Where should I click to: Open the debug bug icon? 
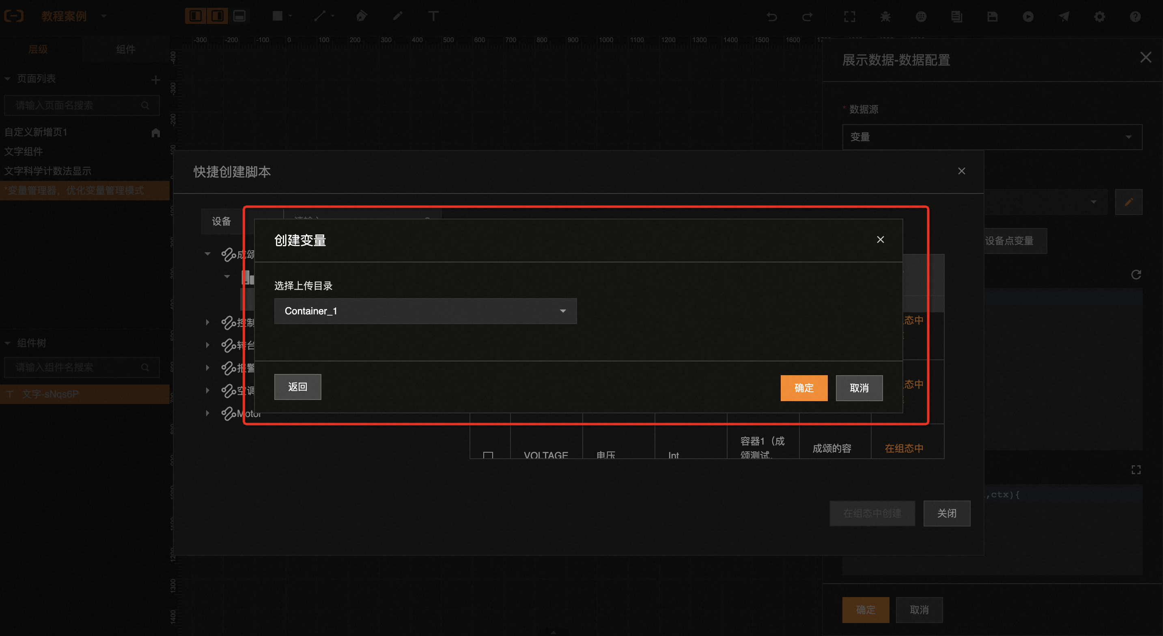pyautogui.click(x=885, y=17)
